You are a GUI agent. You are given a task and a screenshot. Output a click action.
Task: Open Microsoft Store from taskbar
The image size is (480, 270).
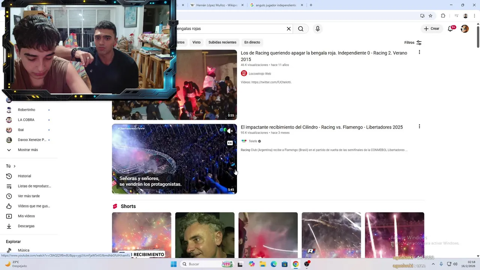pyautogui.click(x=285, y=264)
